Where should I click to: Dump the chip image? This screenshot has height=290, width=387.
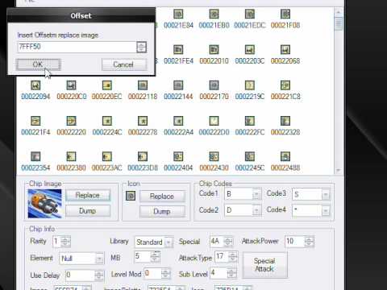[x=88, y=211]
